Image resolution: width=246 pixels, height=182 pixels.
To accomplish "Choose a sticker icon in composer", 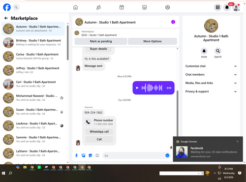I will click(x=91, y=155).
